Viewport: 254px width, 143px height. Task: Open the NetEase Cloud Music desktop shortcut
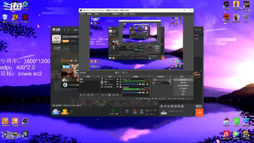[226, 135]
